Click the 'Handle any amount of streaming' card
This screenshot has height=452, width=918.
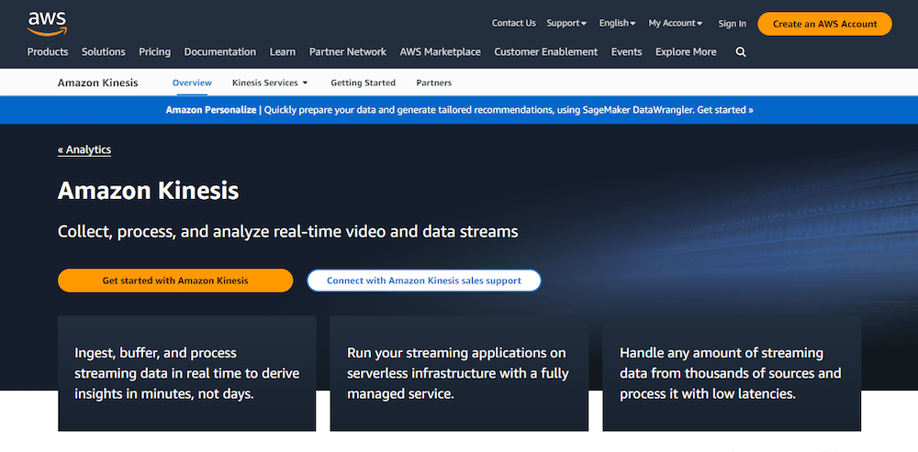(x=732, y=373)
